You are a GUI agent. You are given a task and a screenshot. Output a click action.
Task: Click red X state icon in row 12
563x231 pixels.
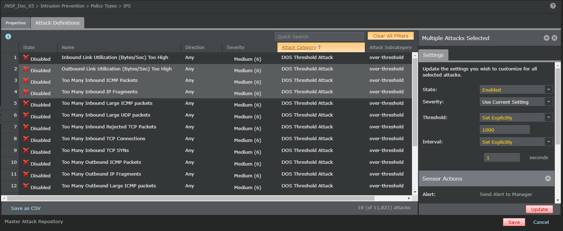(26, 186)
